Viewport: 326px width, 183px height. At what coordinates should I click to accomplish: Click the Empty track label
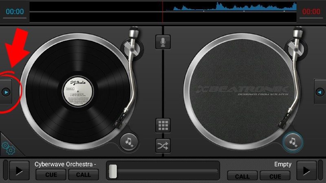click(283, 164)
